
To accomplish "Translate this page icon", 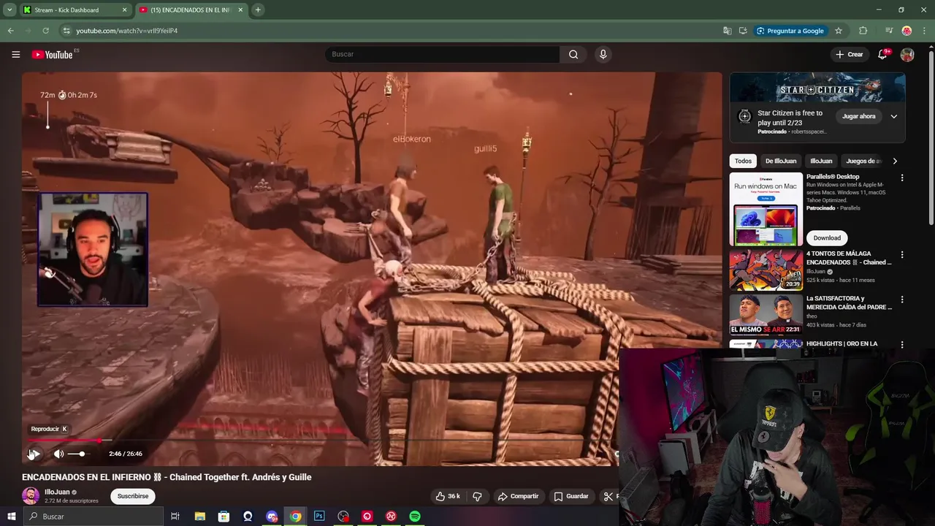I will click(727, 31).
